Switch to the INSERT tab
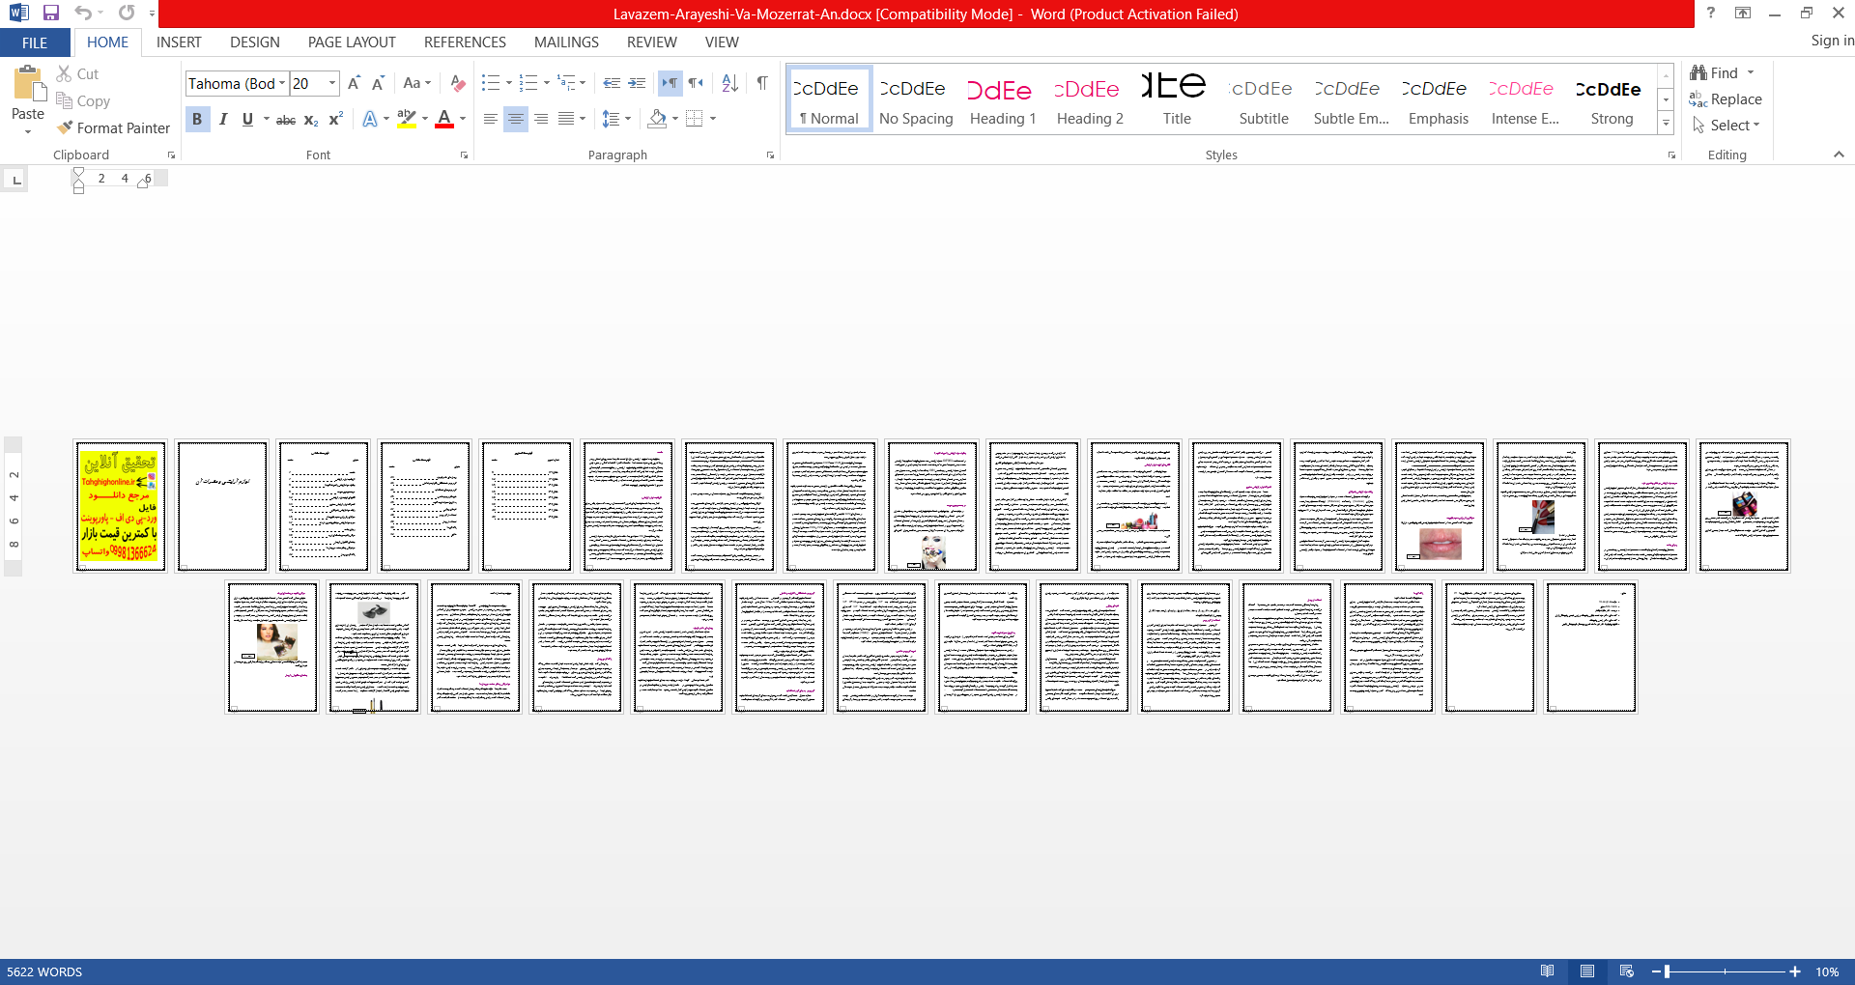Viewport: 1855px width, 985px height. (x=179, y=42)
